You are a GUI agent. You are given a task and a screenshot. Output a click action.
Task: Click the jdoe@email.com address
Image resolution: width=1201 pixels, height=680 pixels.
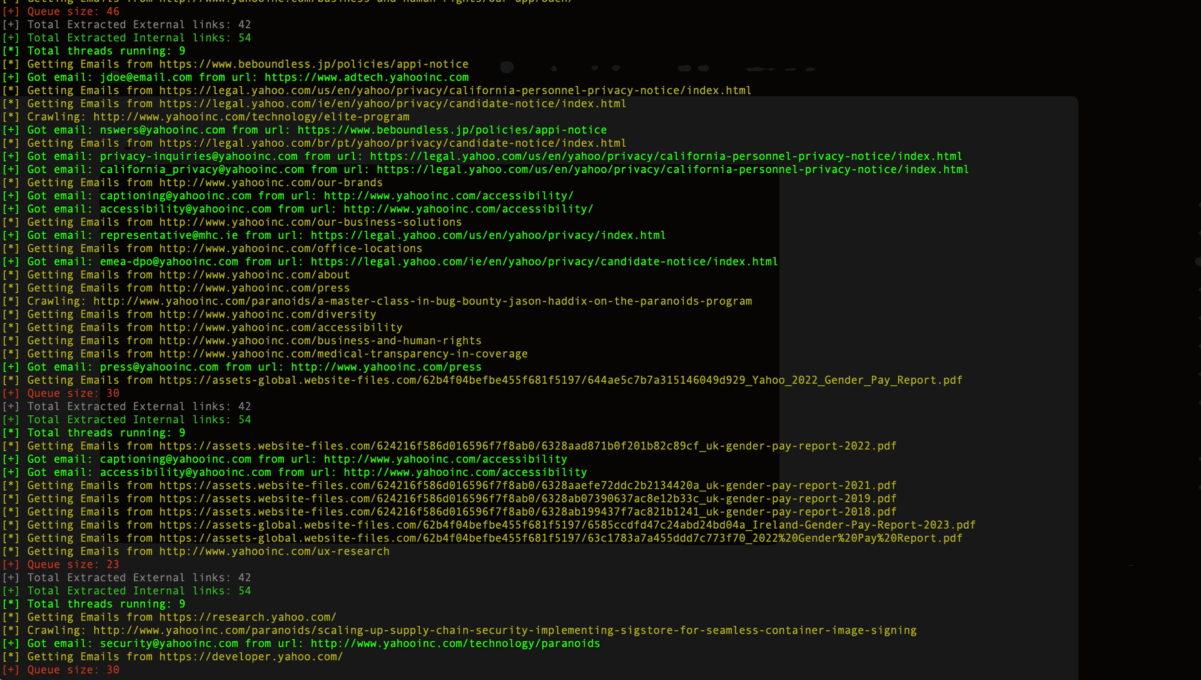[146, 77]
